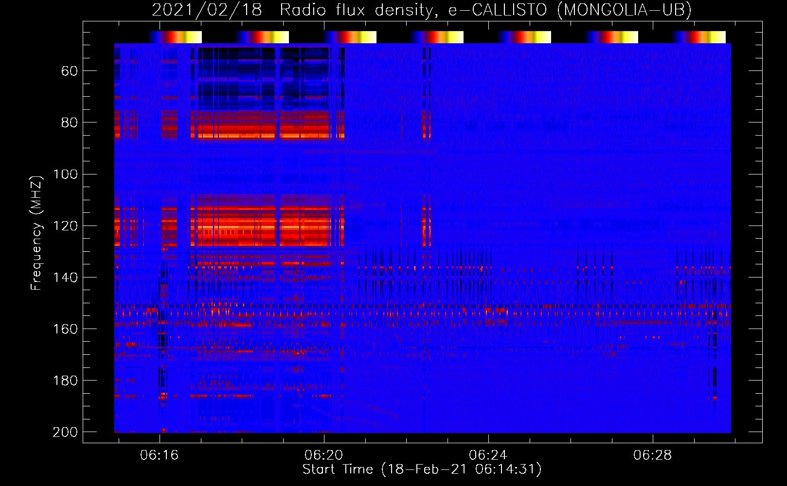Image resolution: width=787 pixels, height=486 pixels.
Task: Click the 160 MHz frequency tick label
Action: (x=66, y=329)
